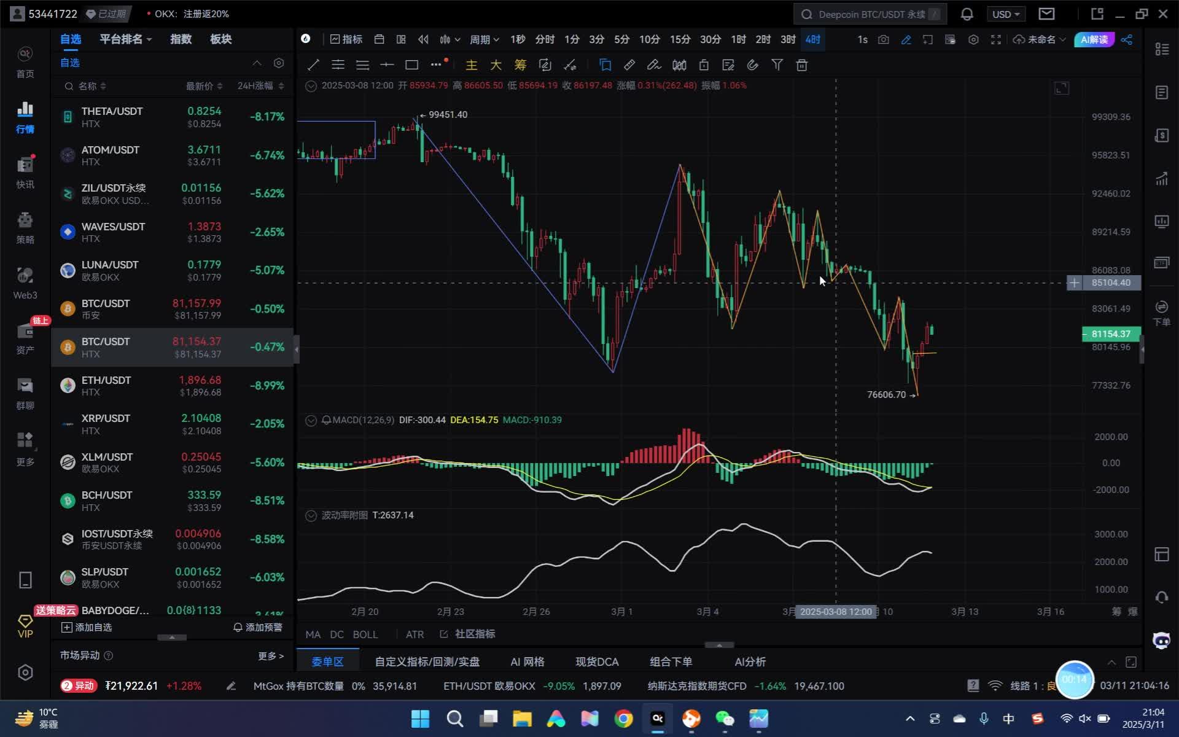Click the share icon in chart toolbar
Image resolution: width=1179 pixels, height=737 pixels.
1126,39
